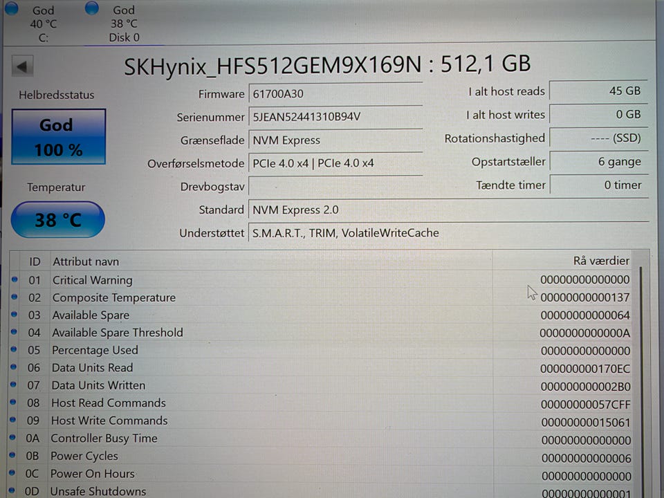
Task: Click the status dot beside Available Spare
Action: click(14, 315)
